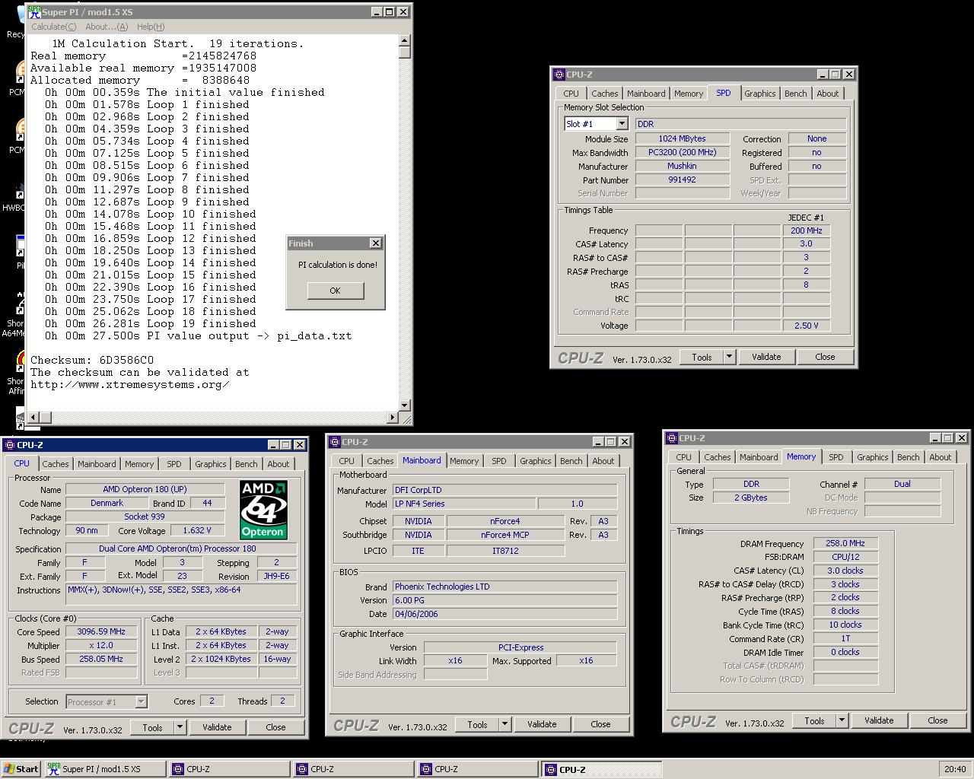Image resolution: width=974 pixels, height=779 pixels.
Task: Click the Checksum 6D3586C0 line
Action: click(x=92, y=360)
